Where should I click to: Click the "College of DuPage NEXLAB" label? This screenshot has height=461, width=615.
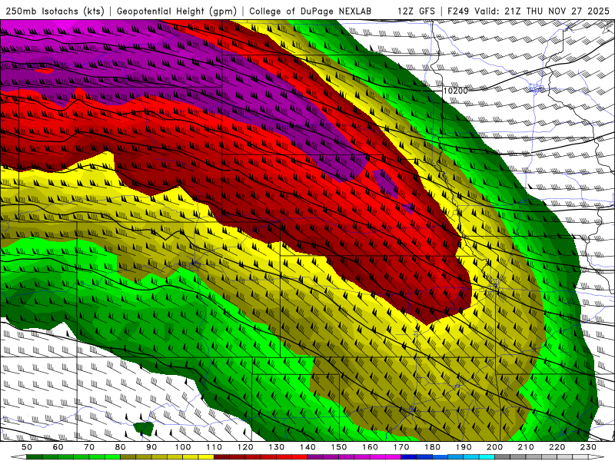click(311, 11)
